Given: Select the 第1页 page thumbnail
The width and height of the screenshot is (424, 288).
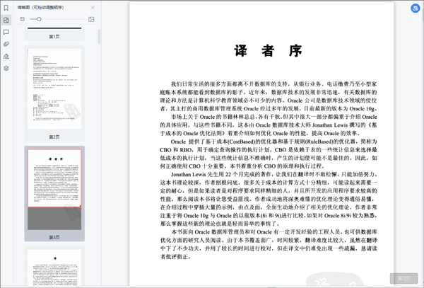Looking at the screenshot, I should coord(54,33).
